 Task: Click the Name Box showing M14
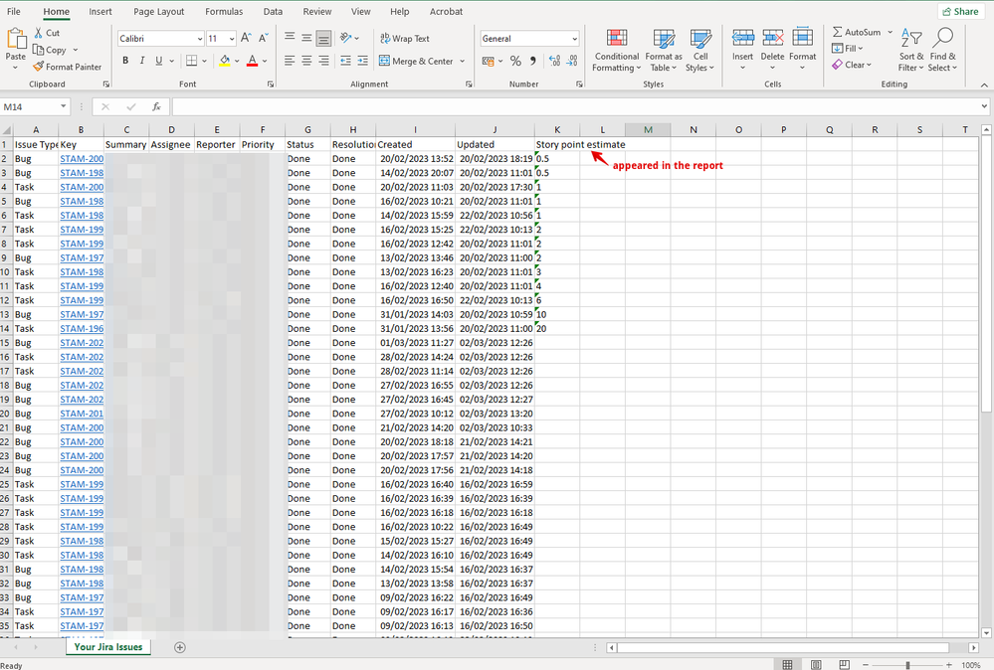29,106
